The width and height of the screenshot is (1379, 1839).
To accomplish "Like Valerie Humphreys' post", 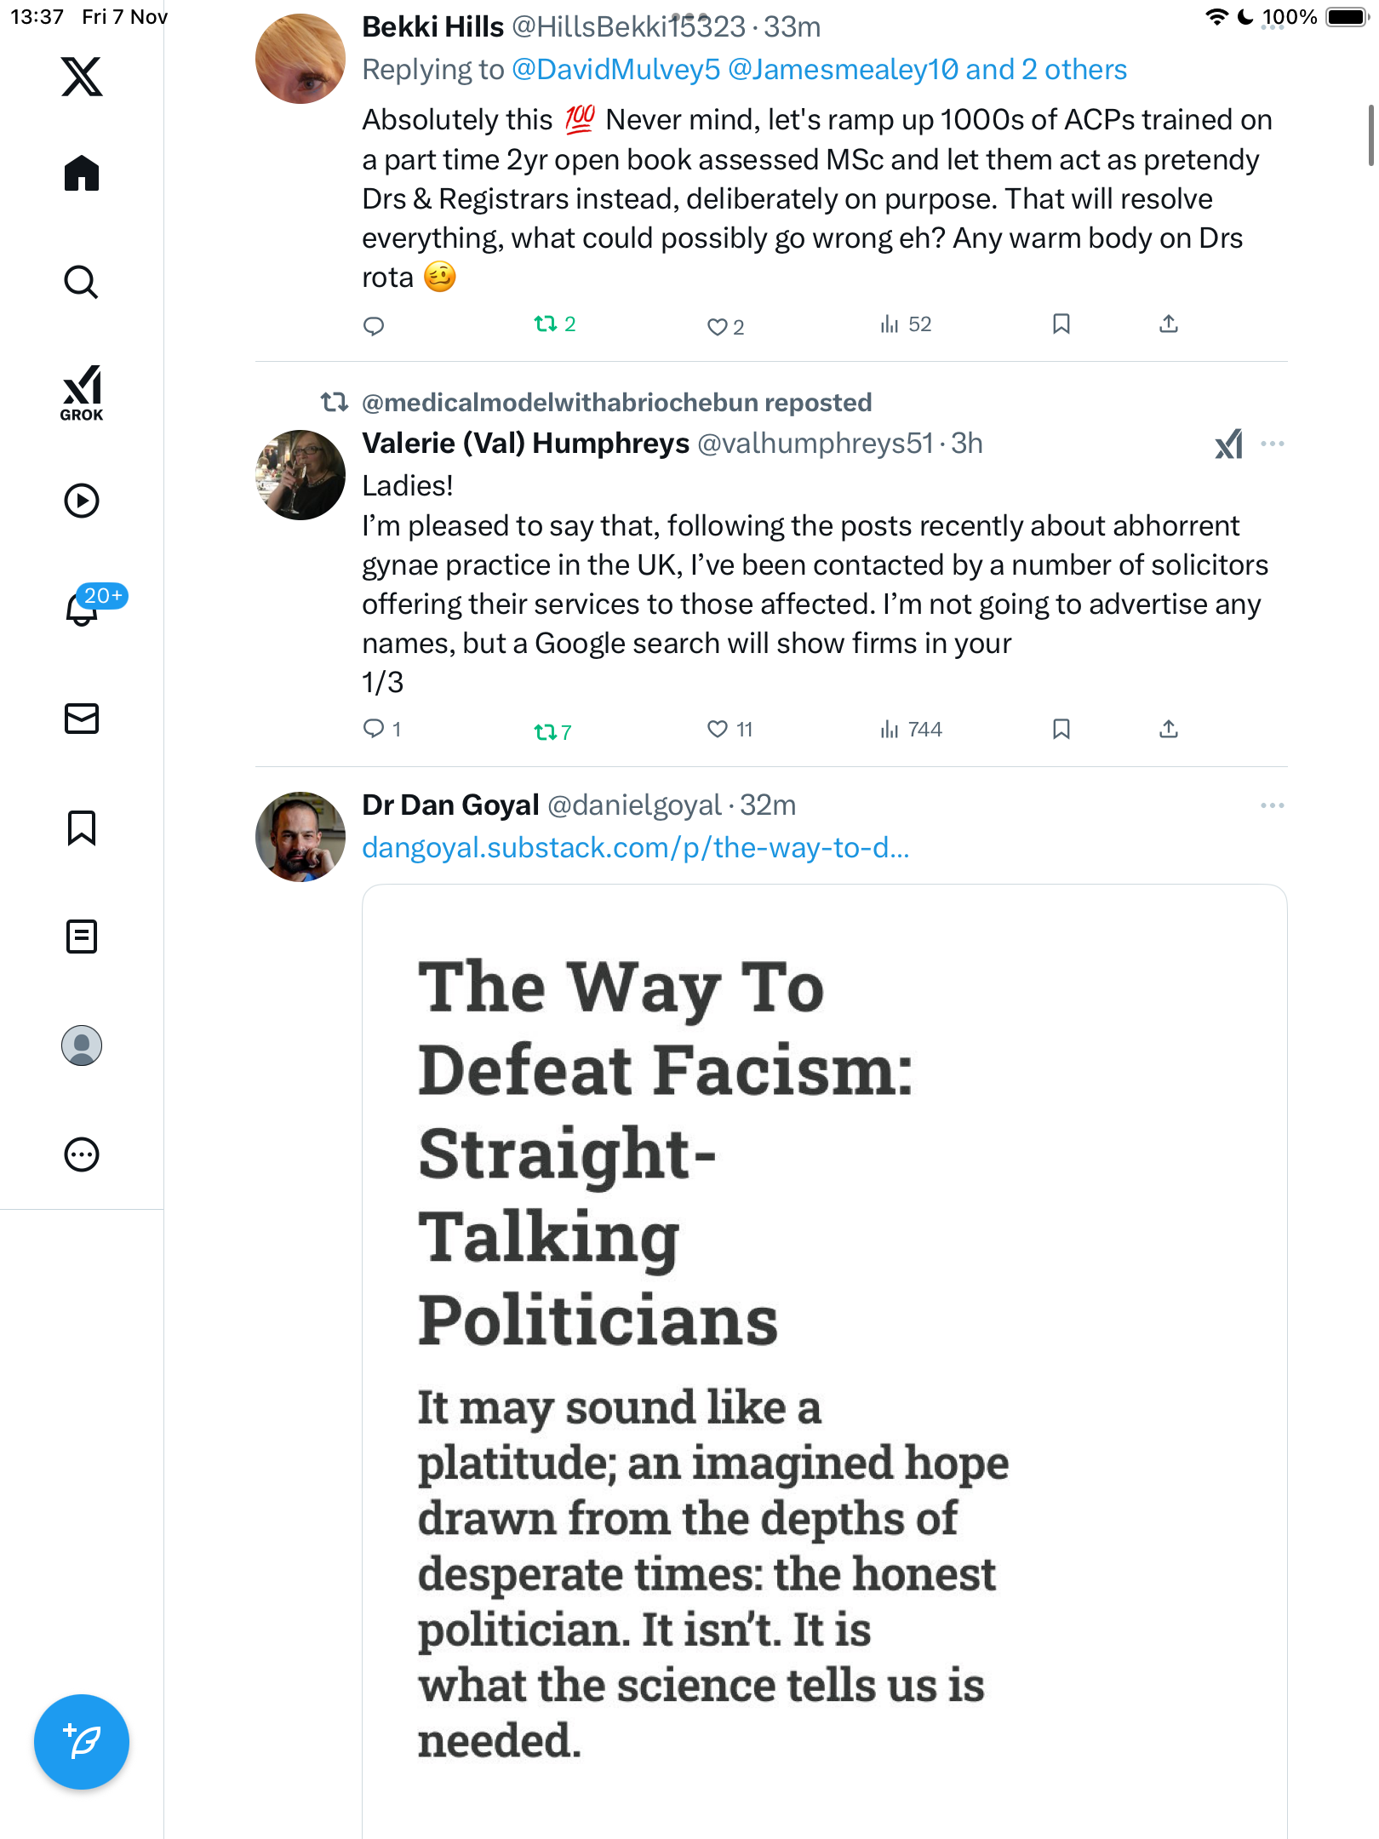I will point(718,729).
